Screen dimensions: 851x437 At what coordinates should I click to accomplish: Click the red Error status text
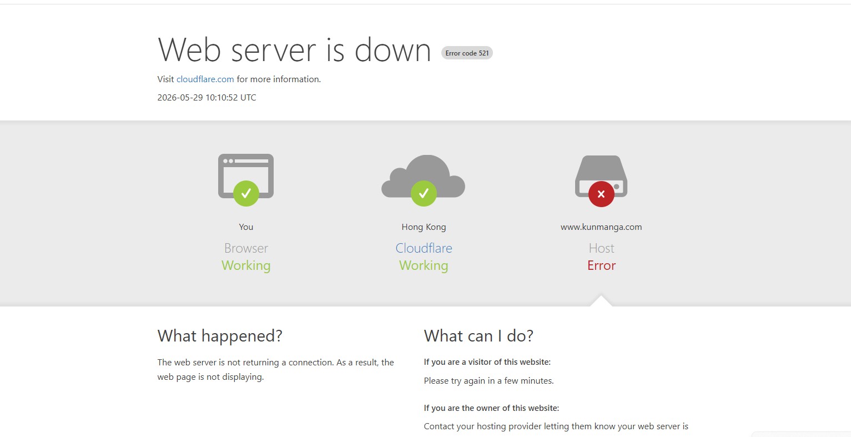(601, 265)
